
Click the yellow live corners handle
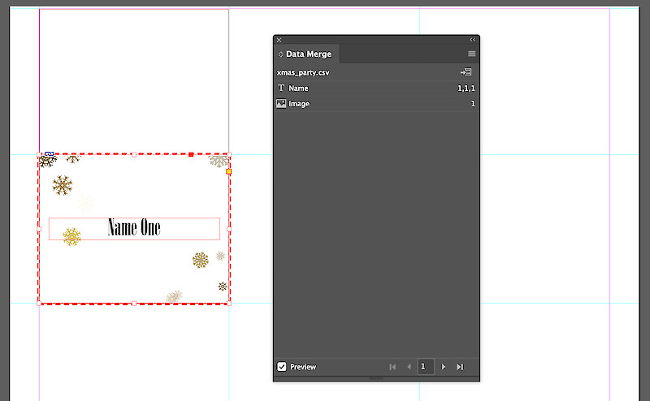pos(229,171)
